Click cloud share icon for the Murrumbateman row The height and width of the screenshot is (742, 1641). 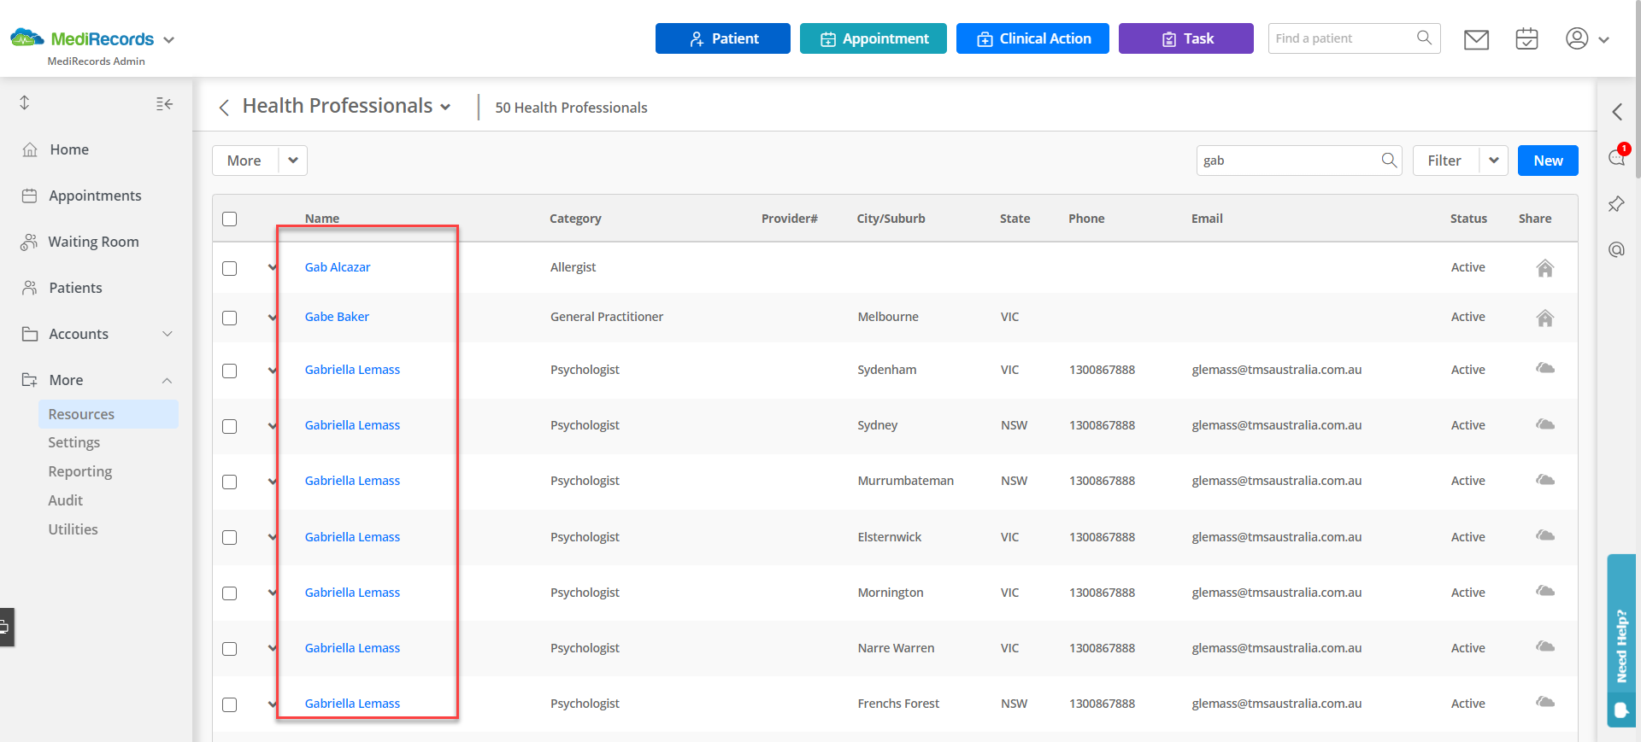(x=1544, y=480)
